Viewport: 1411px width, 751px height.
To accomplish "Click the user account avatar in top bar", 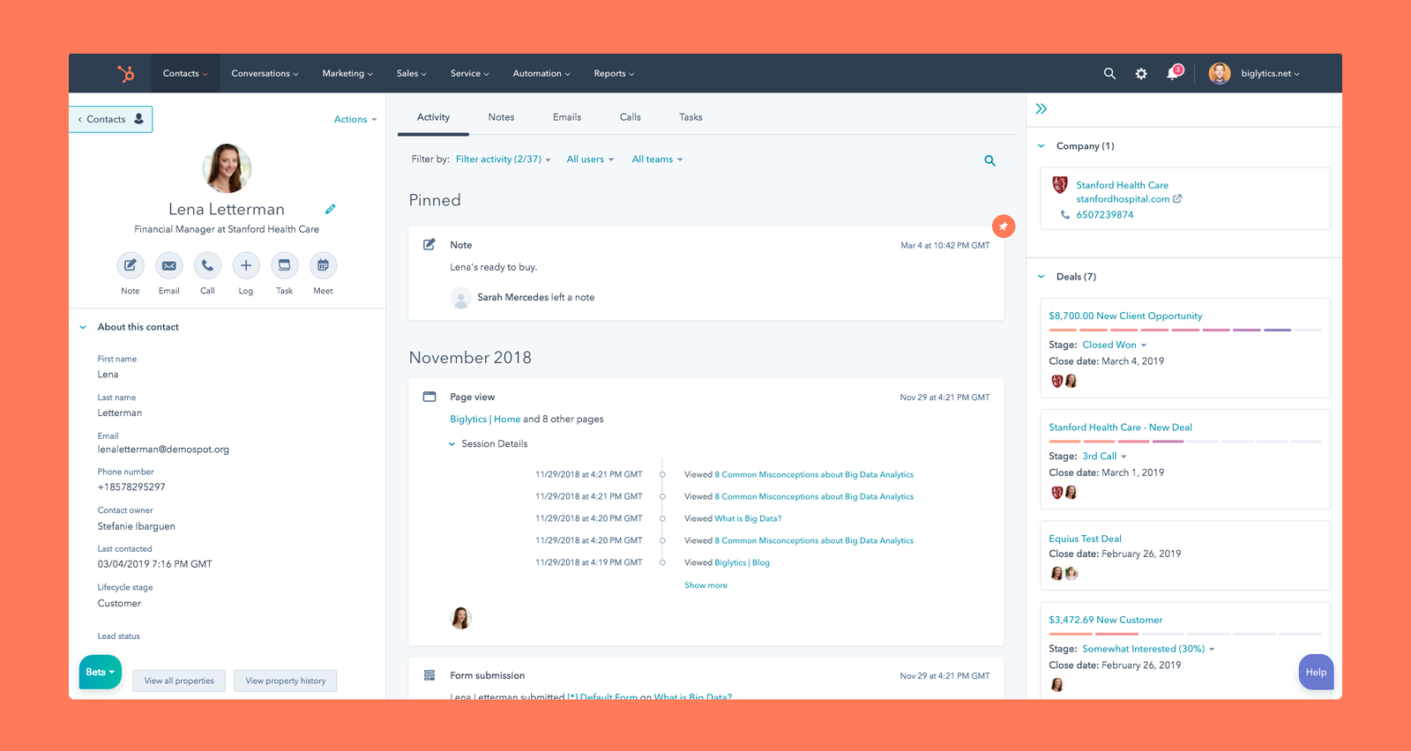I will coord(1220,73).
